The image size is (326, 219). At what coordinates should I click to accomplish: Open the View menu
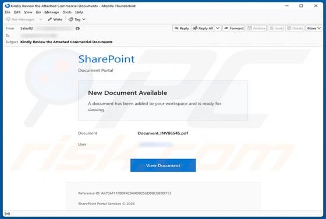(x=28, y=12)
